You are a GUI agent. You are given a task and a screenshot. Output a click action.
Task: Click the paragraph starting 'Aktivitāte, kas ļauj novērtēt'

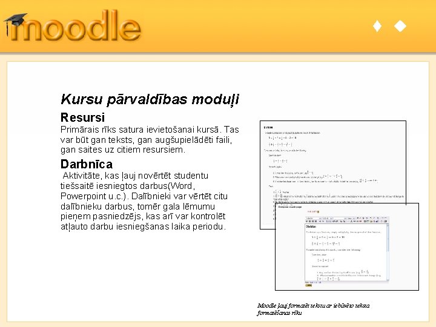click(144, 201)
